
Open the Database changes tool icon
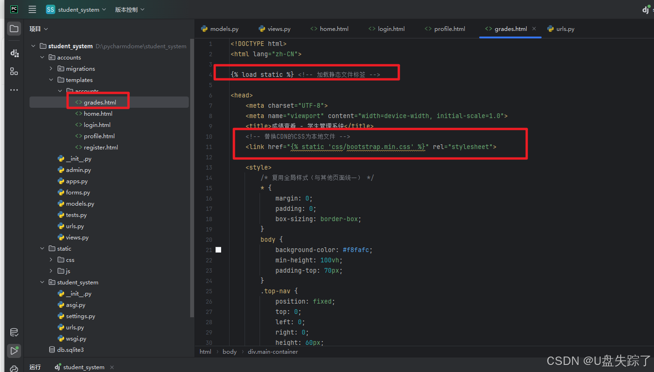(x=14, y=333)
